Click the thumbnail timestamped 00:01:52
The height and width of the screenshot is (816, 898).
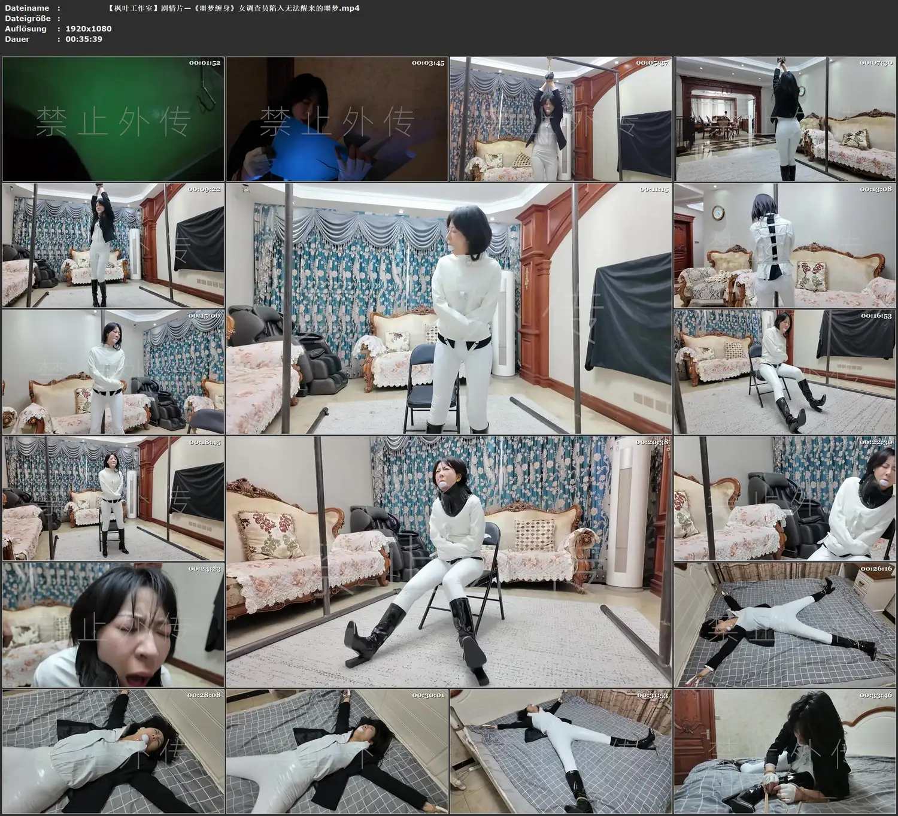(x=113, y=119)
